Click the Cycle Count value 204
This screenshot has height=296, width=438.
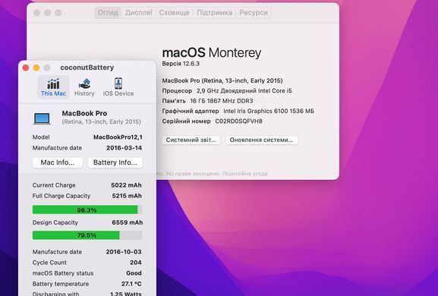click(x=136, y=263)
